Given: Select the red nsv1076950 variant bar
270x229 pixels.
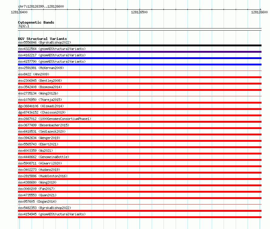Looking at the screenshot, I should pos(140,103).
